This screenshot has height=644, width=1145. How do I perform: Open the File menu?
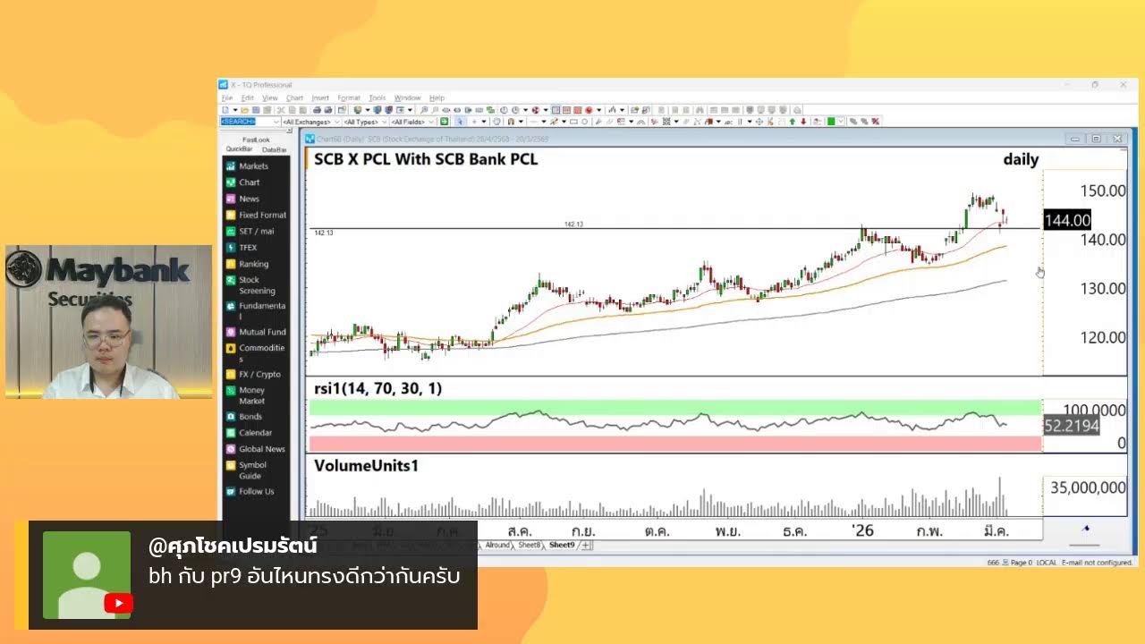coord(226,97)
